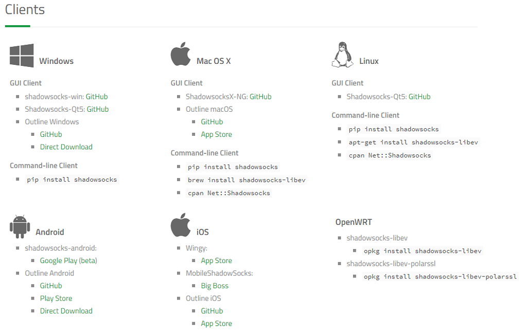Open the ShadowsocksX-NG GitHub link
The width and height of the screenshot is (527, 333).
pyautogui.click(x=260, y=97)
